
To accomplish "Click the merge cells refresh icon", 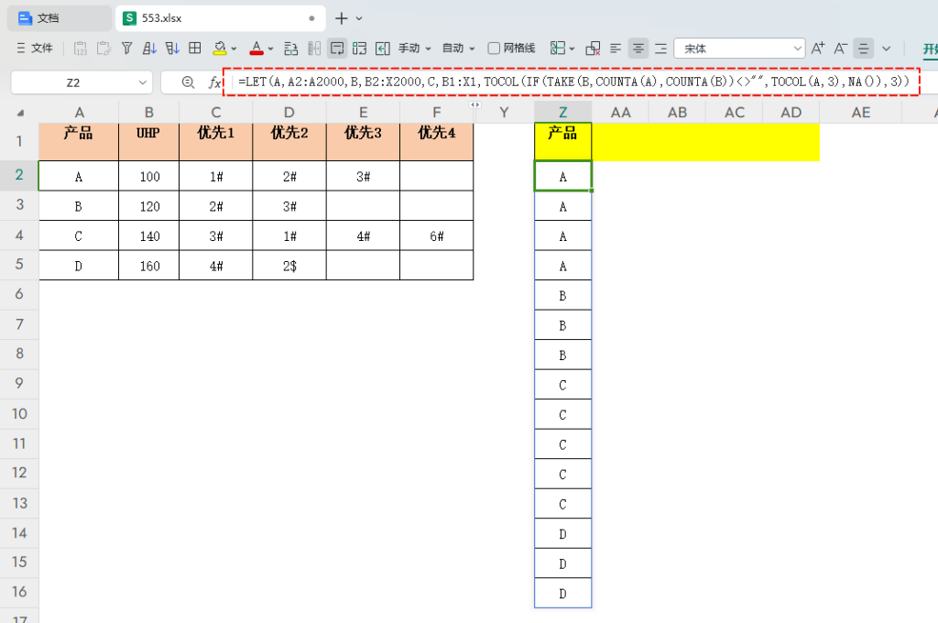I will 359,49.
